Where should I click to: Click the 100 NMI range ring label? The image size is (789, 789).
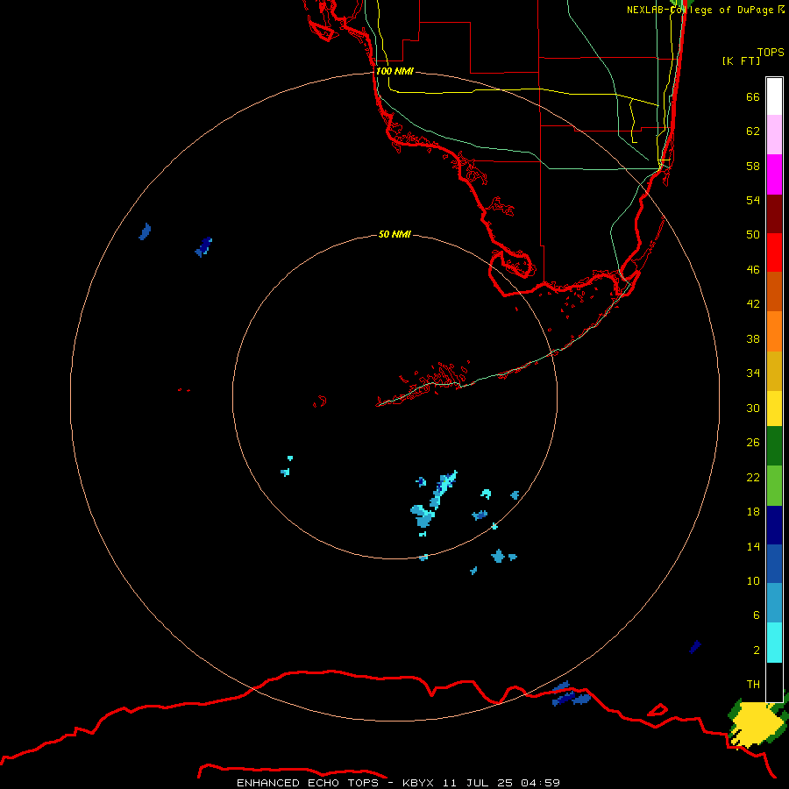point(394,71)
